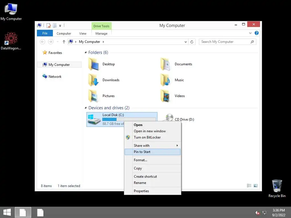This screenshot has height=218, width=291.
Task: Select the Videos folder
Action: click(x=172, y=96)
